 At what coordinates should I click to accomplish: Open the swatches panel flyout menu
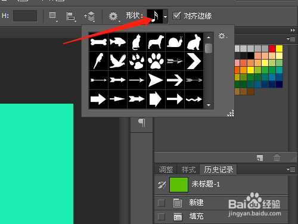point(291,39)
